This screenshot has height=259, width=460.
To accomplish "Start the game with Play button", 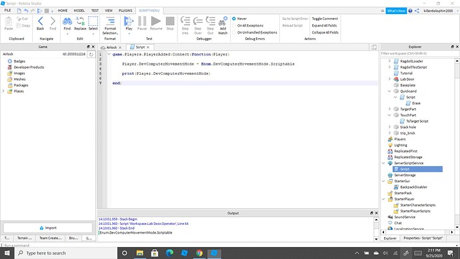I will [x=129, y=23].
